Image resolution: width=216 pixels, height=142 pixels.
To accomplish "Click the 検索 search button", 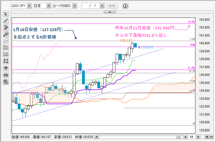I will pyautogui.click(x=112, y=6).
